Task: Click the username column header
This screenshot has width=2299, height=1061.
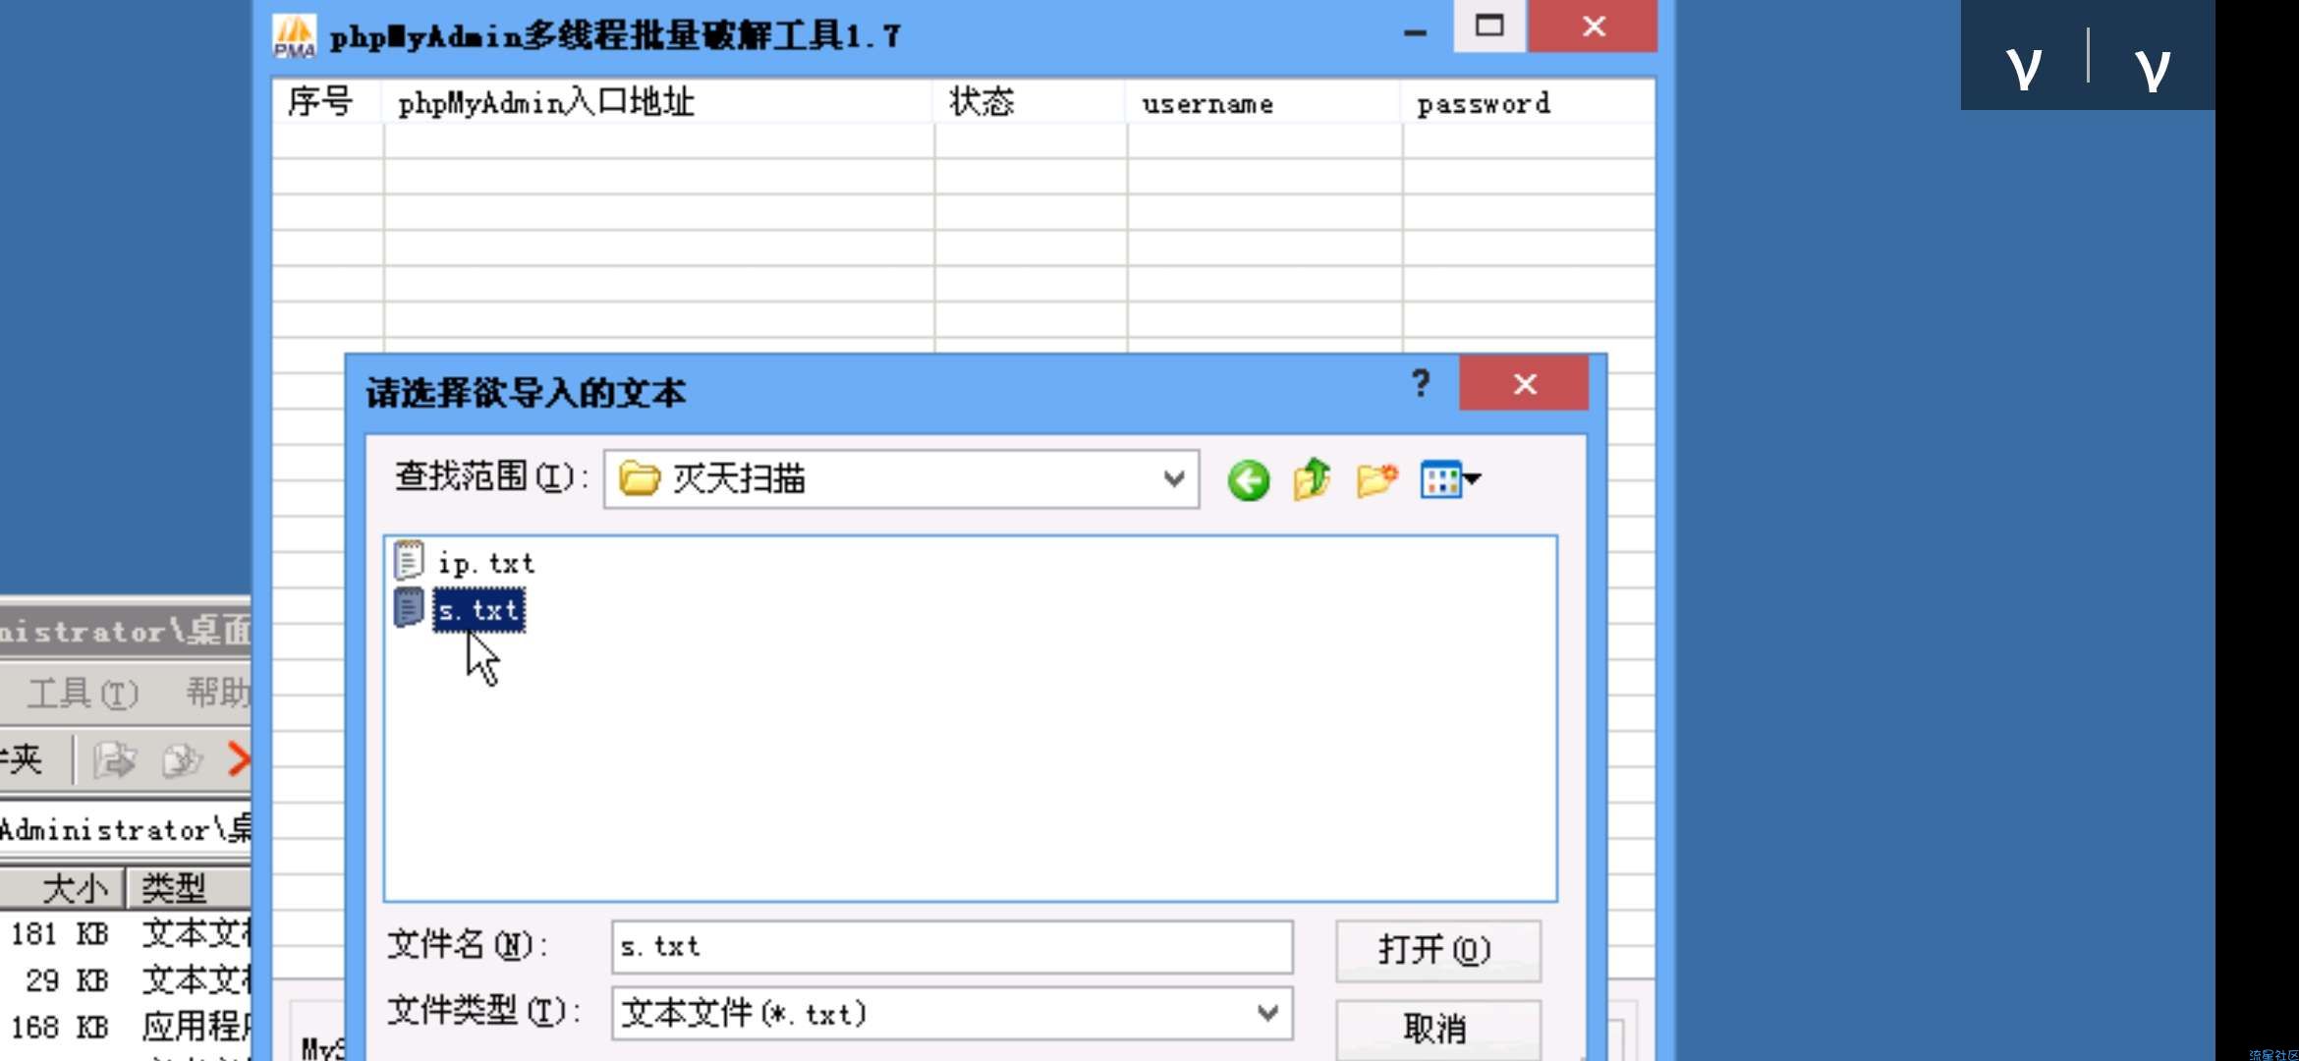Action: 1263,102
